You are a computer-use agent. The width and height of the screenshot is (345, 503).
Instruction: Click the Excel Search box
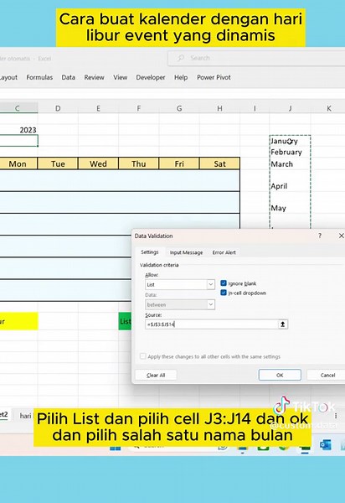[256, 58]
